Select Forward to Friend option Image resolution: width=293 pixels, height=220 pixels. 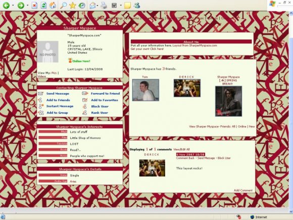(106, 94)
